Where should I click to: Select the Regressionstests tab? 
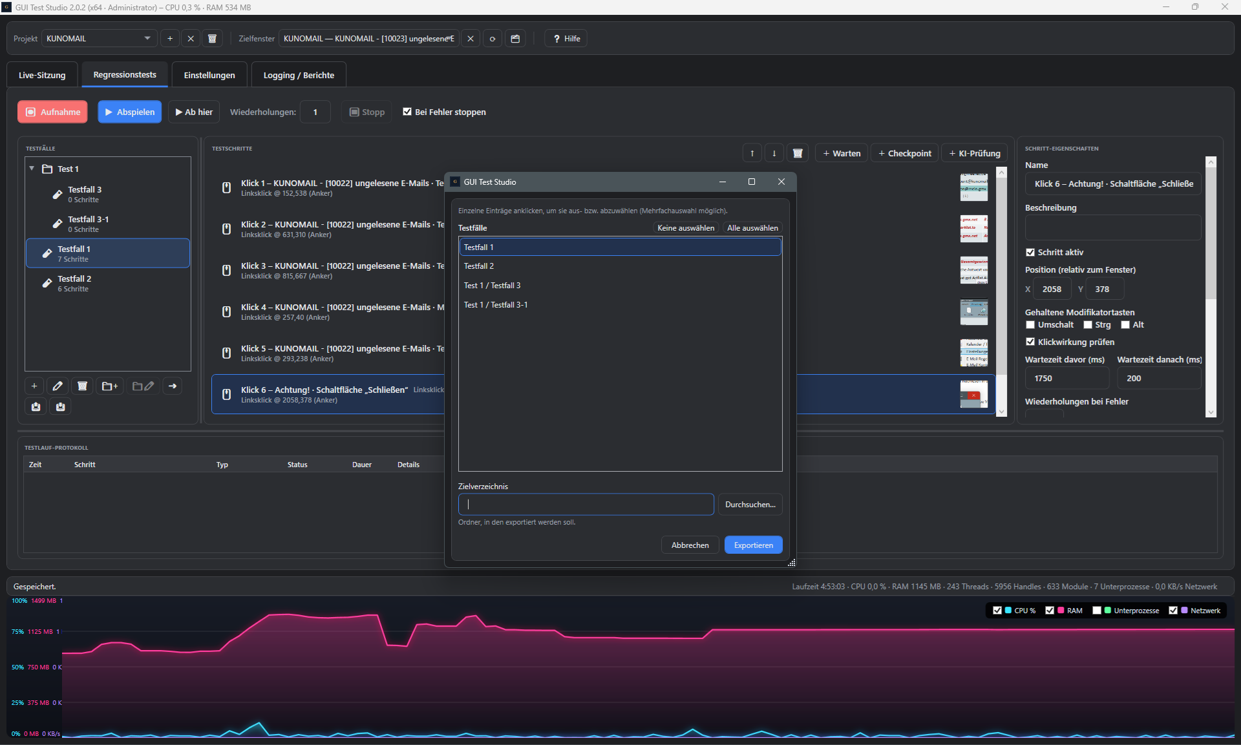[125, 75]
